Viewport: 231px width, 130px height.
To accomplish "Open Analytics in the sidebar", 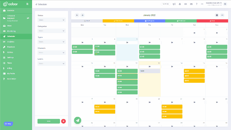I will pyautogui.click(x=11, y=42).
